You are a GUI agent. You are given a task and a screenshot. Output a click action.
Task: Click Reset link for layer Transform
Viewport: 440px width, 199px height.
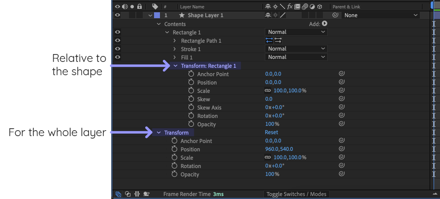(271, 132)
